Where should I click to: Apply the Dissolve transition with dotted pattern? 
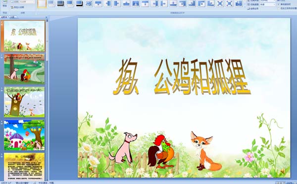(89, 3)
